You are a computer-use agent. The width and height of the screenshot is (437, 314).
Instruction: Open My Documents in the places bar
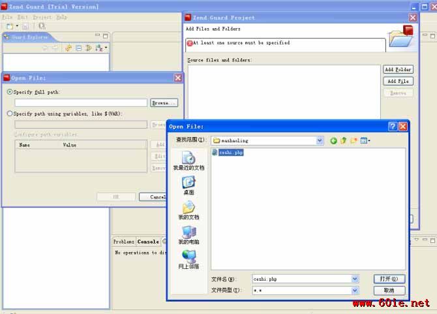(188, 210)
